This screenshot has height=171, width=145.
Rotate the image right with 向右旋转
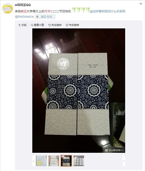coord(72,25)
